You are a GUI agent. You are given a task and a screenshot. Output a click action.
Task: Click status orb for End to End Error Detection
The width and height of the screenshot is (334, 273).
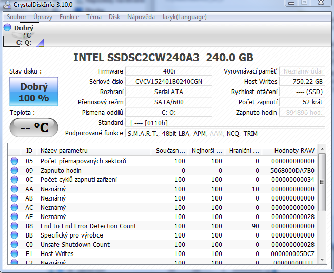click(14, 226)
